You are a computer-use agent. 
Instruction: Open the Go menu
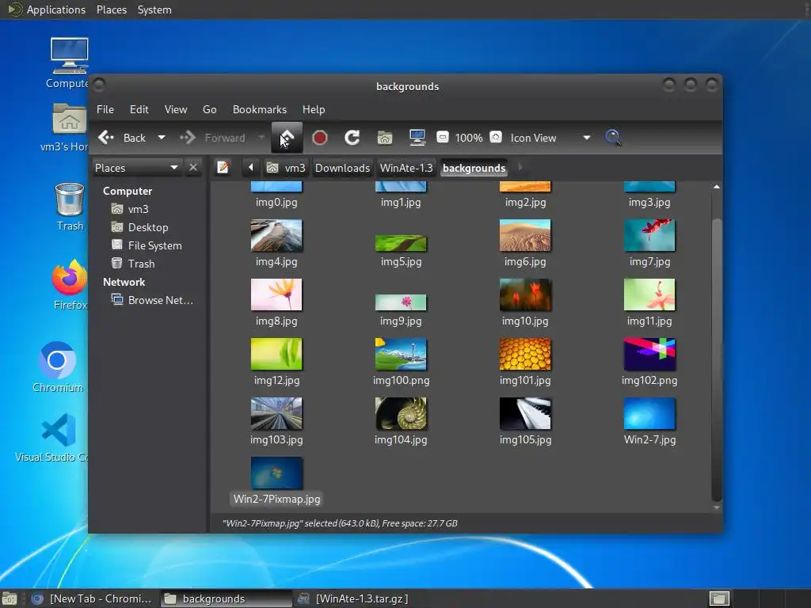pos(209,109)
